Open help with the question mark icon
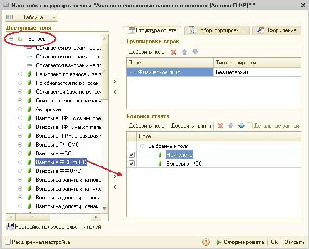309x249 pixels. (x=206, y=242)
